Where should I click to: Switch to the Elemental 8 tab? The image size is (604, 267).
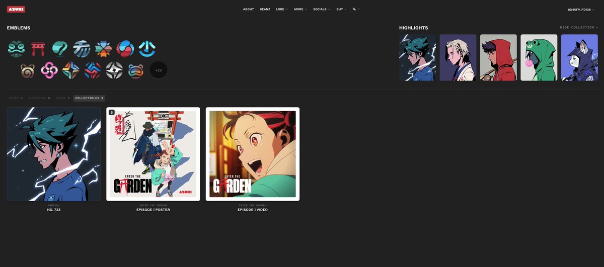[39, 98]
